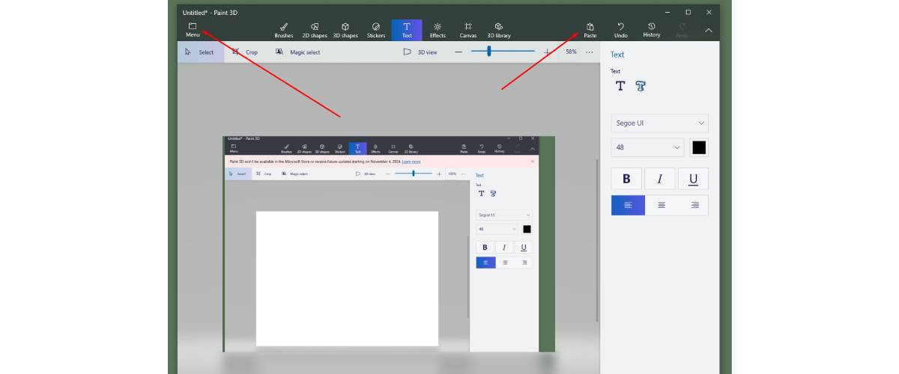The image size is (899, 374).
Task: Expand the Segoe UI font dropdown
Action: 659,123
